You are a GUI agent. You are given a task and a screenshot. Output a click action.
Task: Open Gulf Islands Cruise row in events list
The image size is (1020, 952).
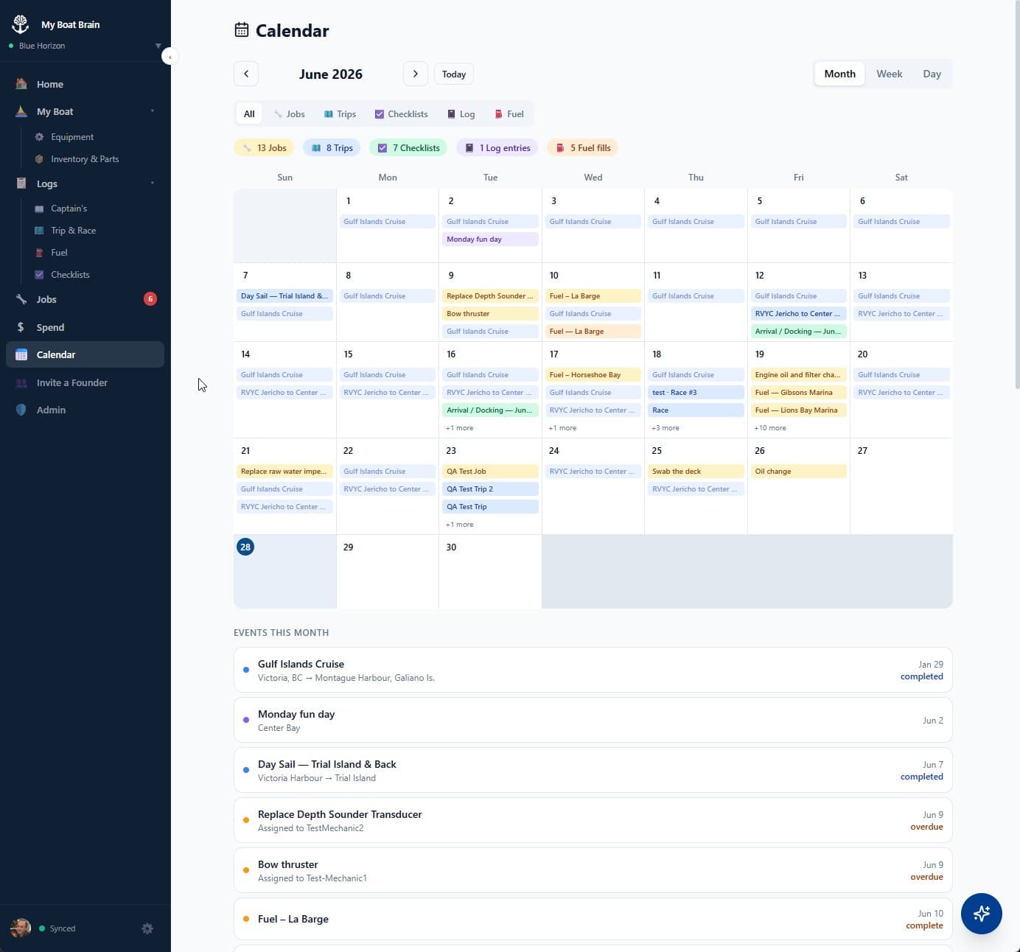(593, 670)
